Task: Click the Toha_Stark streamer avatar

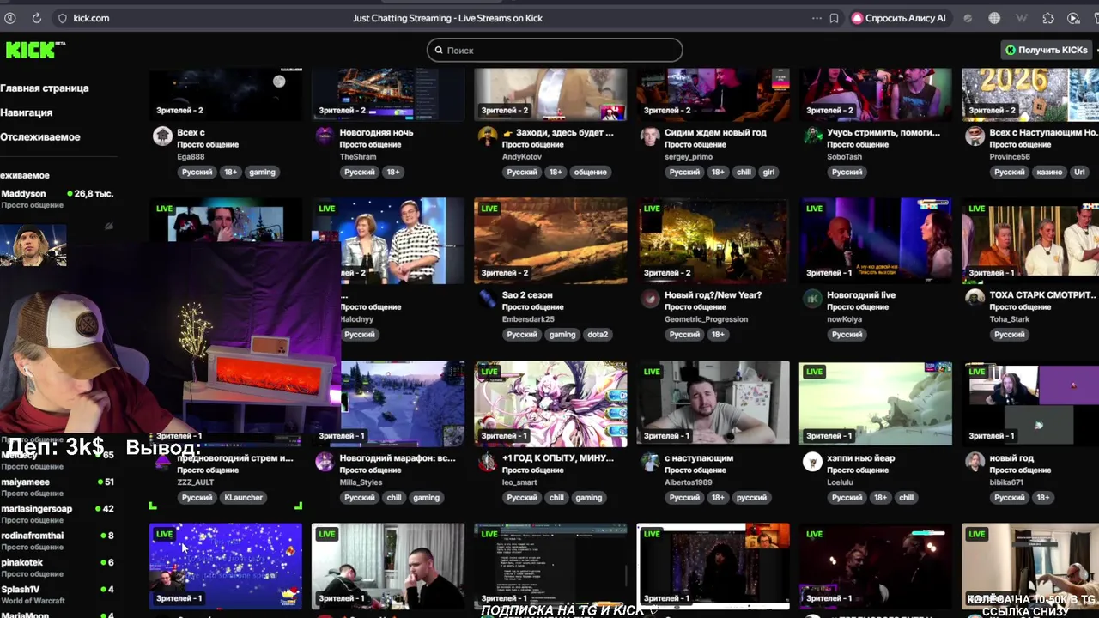Action: coord(975,298)
